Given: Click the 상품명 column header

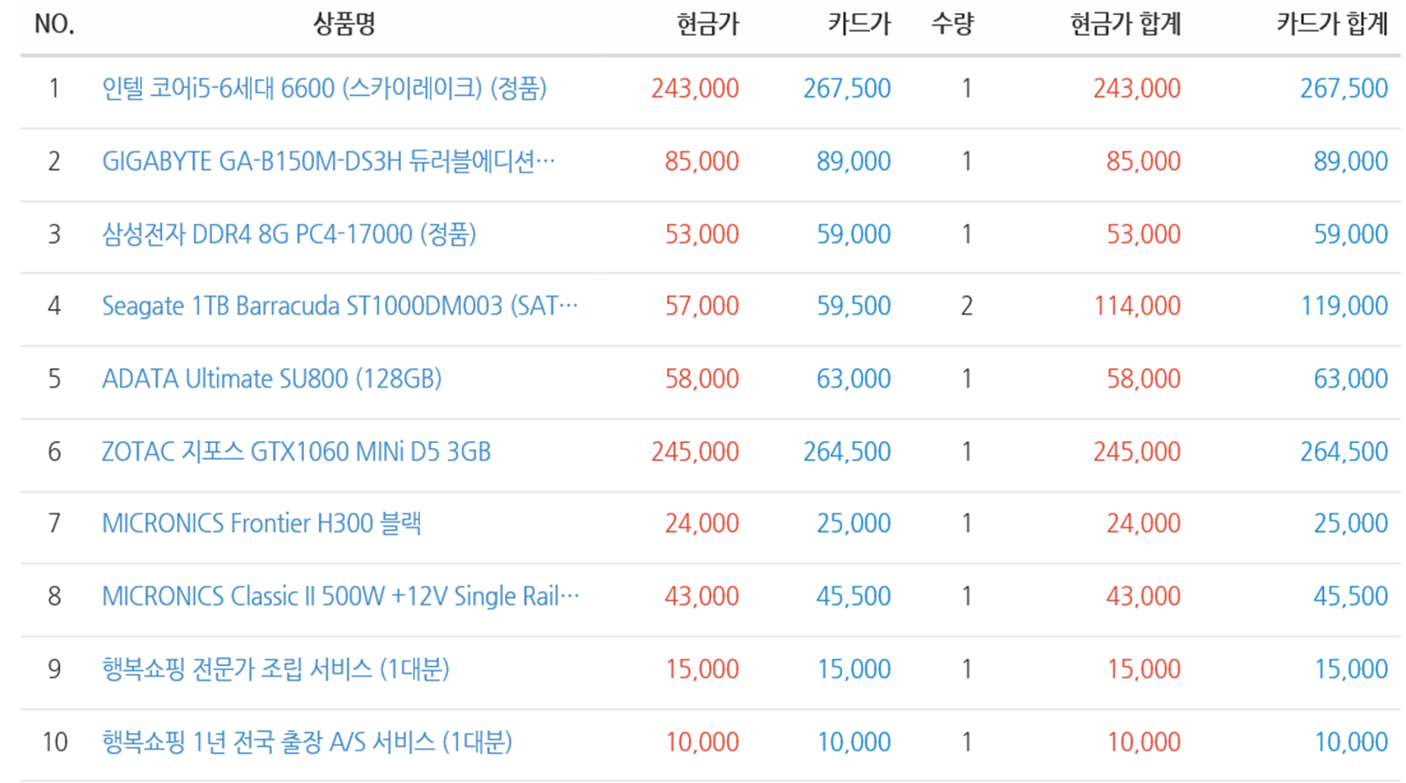Looking at the screenshot, I should pyautogui.click(x=344, y=24).
